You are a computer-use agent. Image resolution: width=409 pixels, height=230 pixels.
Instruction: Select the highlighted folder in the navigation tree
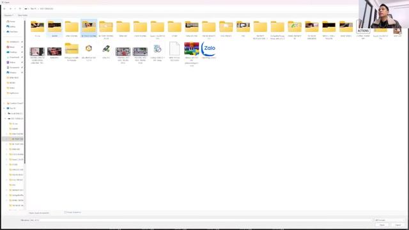point(13,139)
